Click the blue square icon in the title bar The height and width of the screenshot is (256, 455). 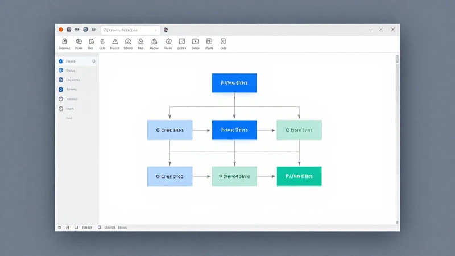click(85, 30)
